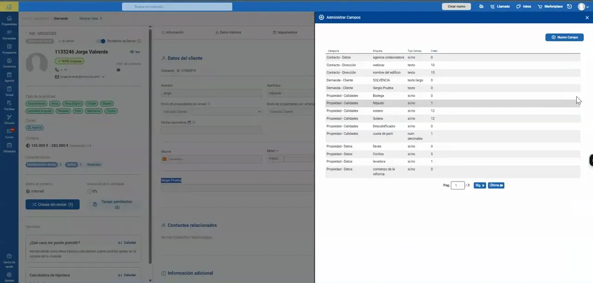Image resolution: width=593 pixels, height=283 pixels.
Task: Go to Prospectos sidebar section
Action: (x=9, y=49)
